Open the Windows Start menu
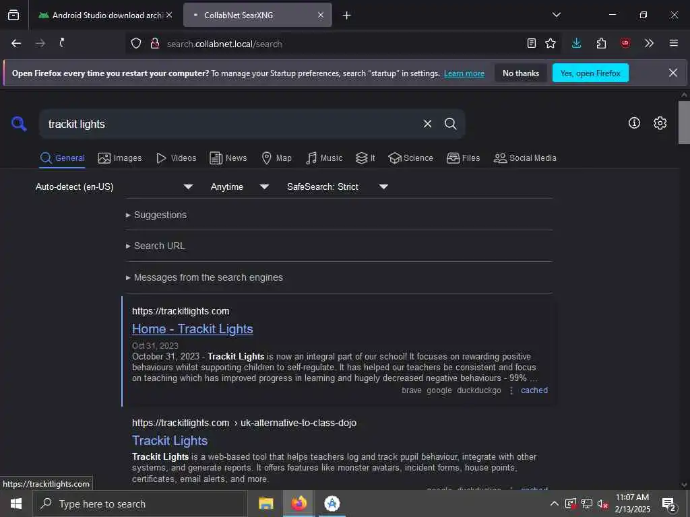Viewport: 690px width, 517px height. tap(16, 504)
